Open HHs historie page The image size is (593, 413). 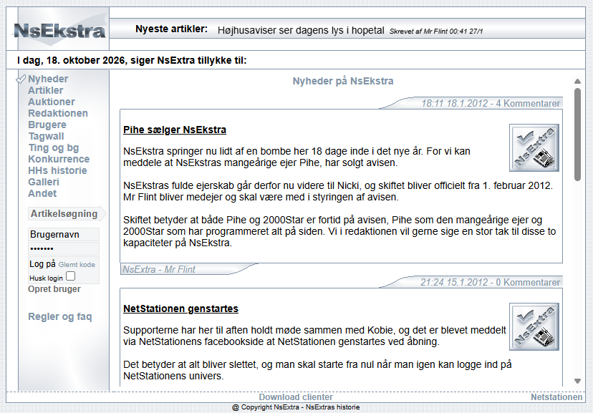pos(57,170)
